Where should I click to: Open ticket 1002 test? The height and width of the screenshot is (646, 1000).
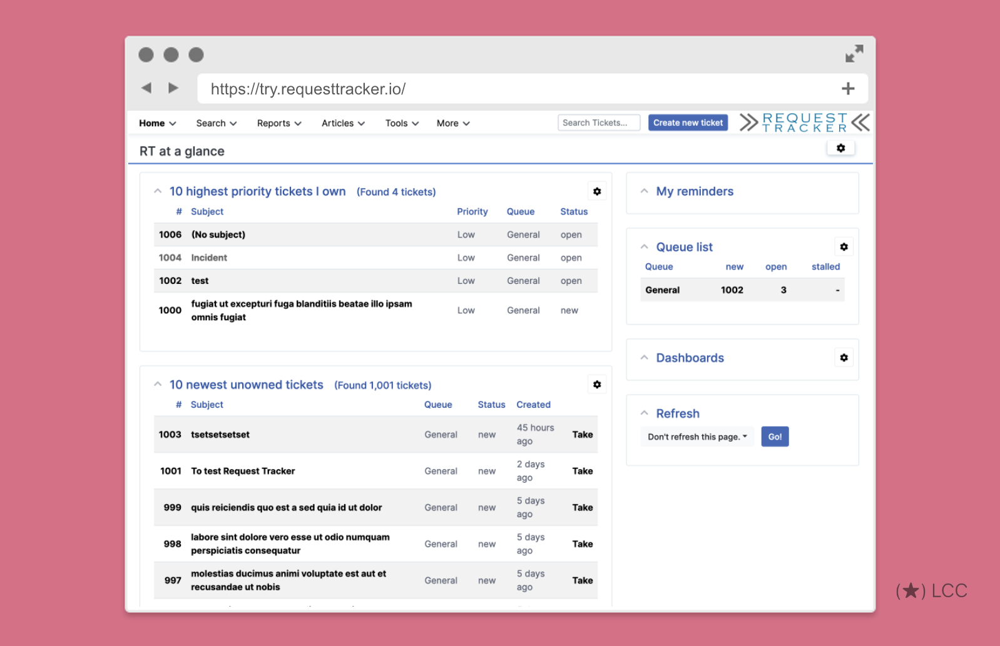point(200,281)
